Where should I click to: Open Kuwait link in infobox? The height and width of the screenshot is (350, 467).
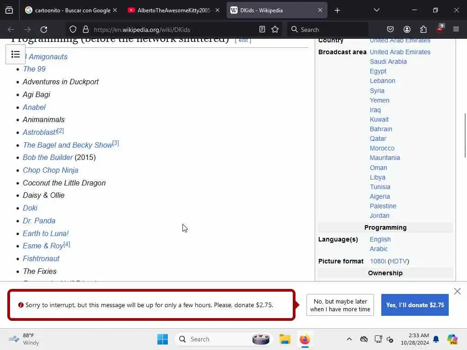(x=379, y=119)
